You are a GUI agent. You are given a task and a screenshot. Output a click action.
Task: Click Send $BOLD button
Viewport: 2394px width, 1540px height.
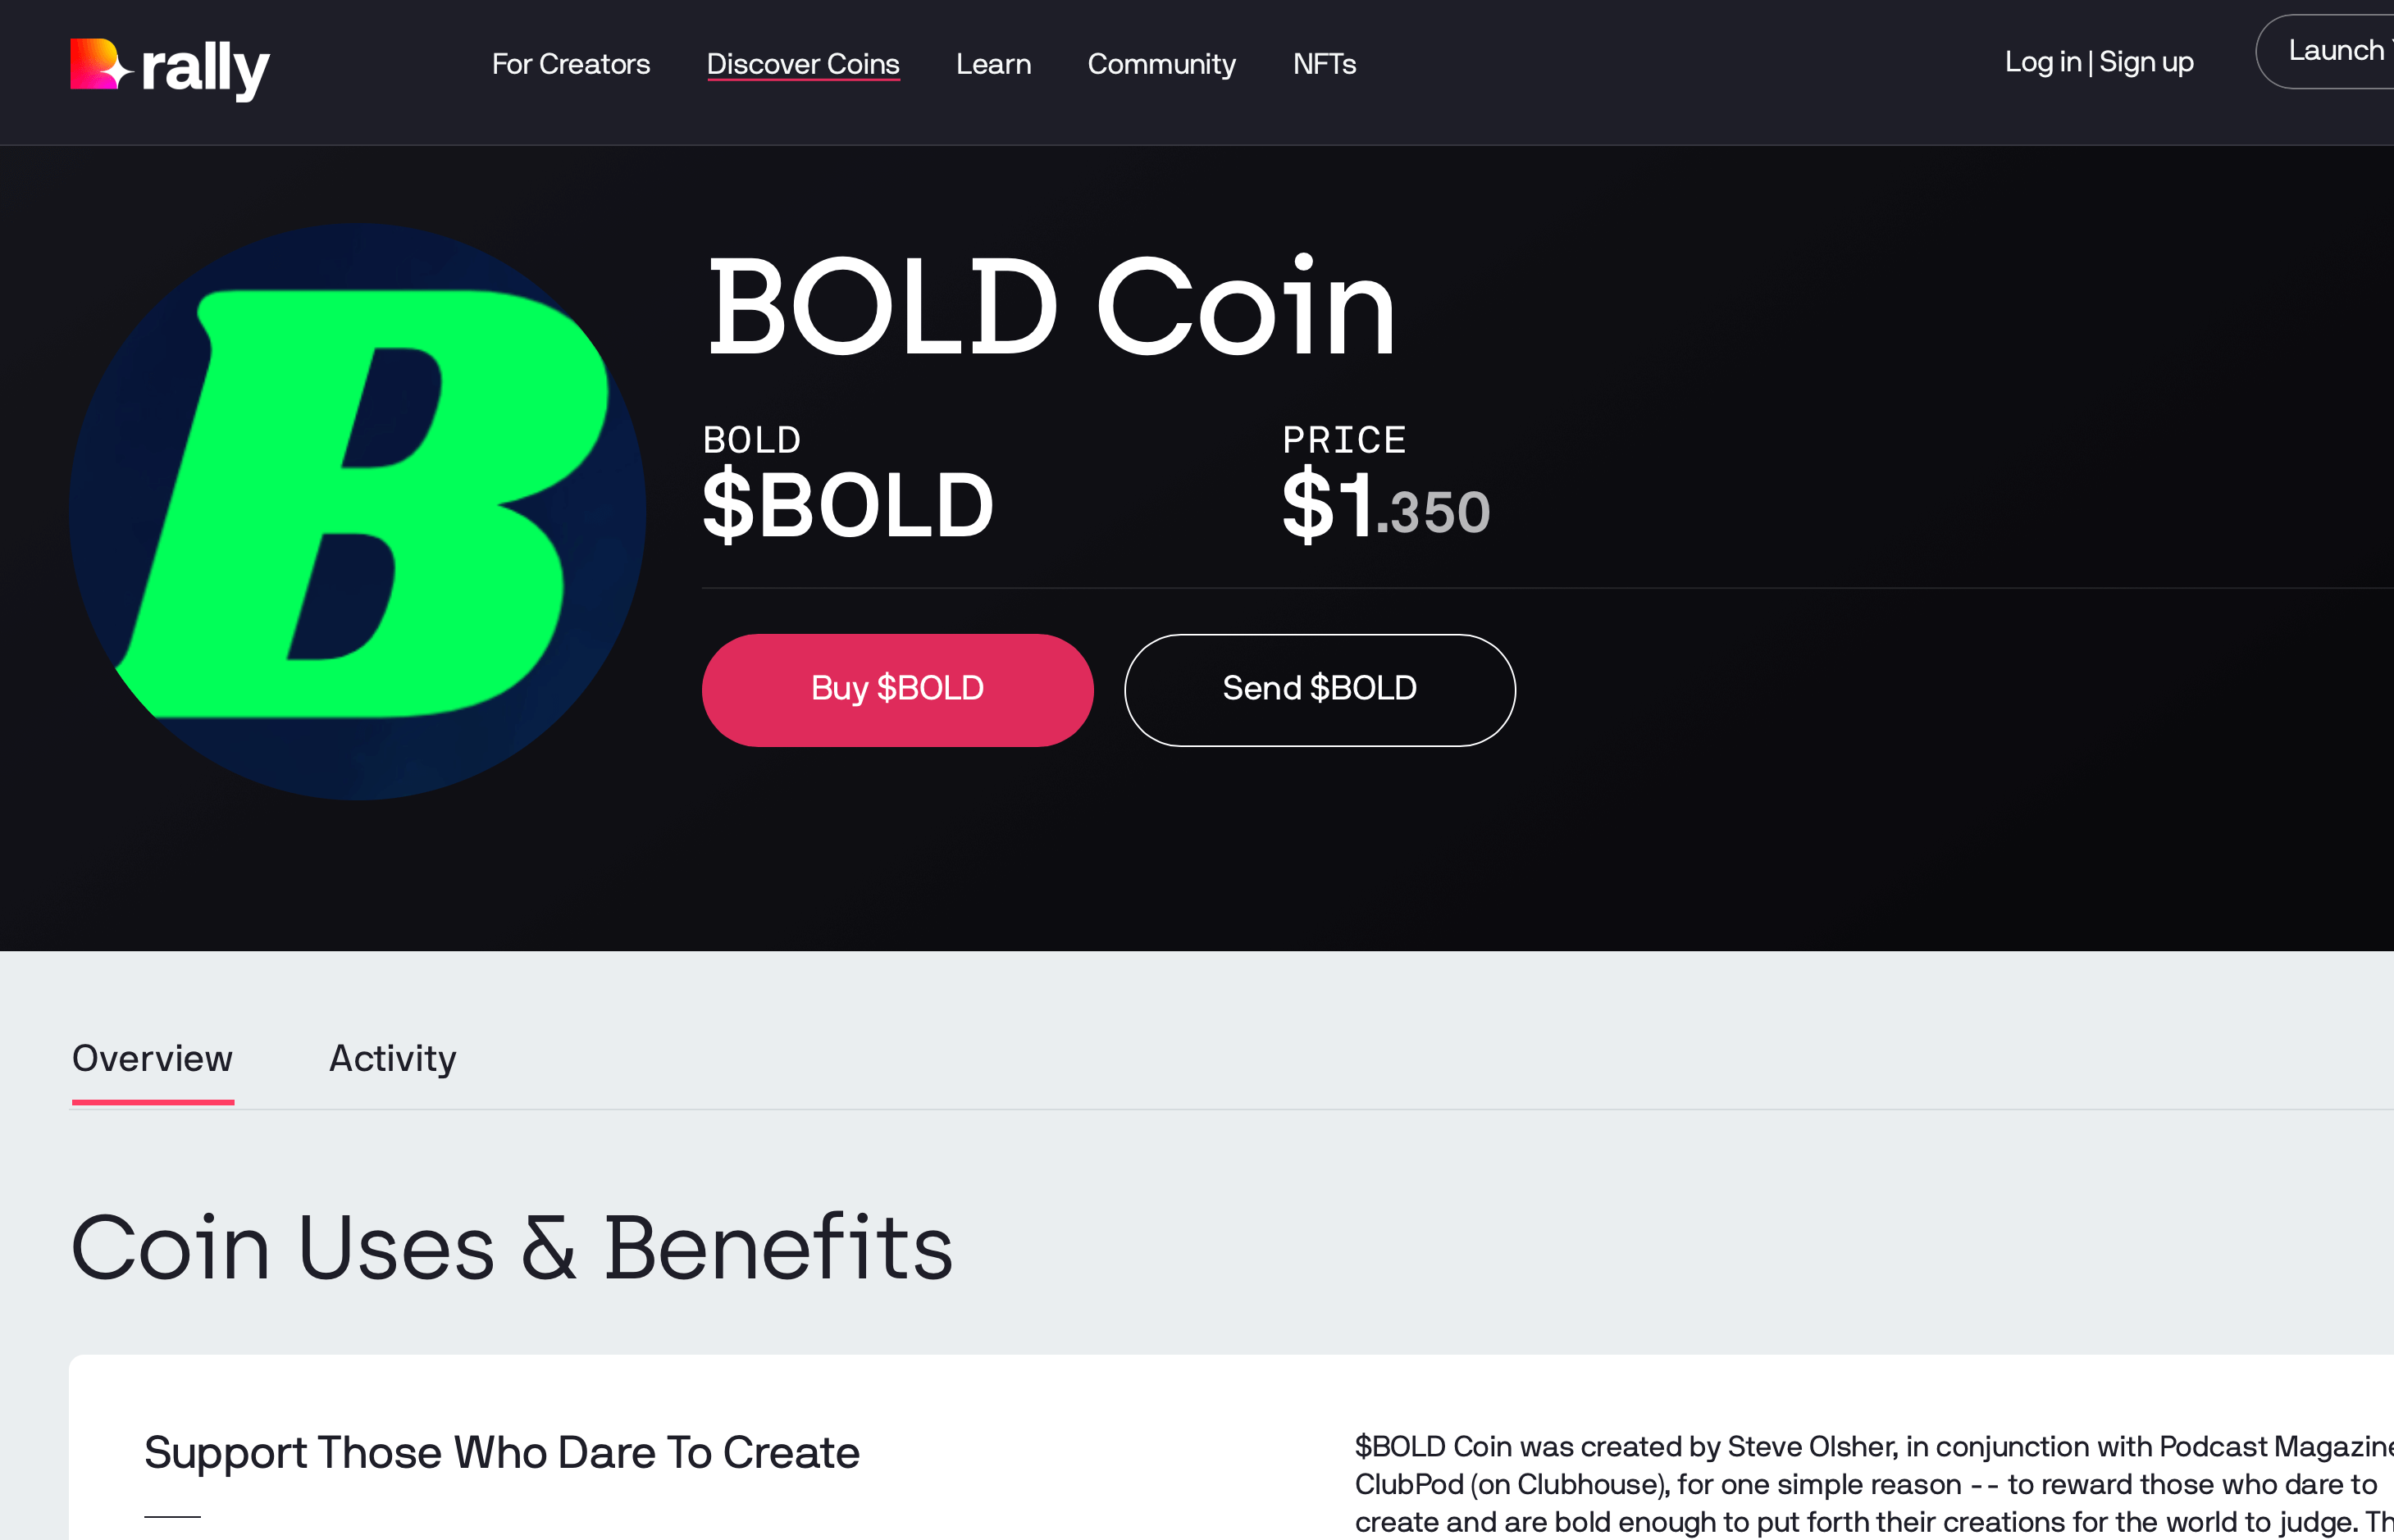click(1319, 689)
